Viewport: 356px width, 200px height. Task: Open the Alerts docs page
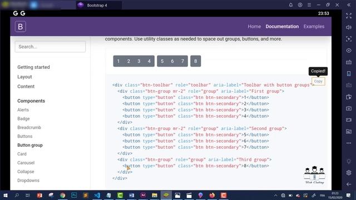[23, 110]
